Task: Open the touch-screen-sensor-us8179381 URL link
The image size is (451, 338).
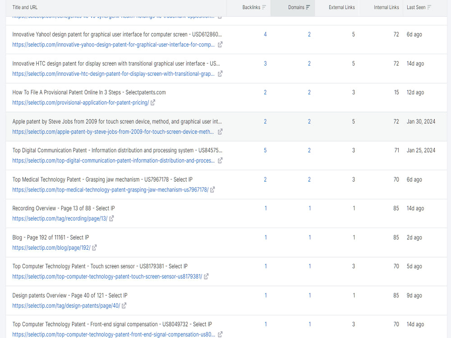Action: click(107, 277)
